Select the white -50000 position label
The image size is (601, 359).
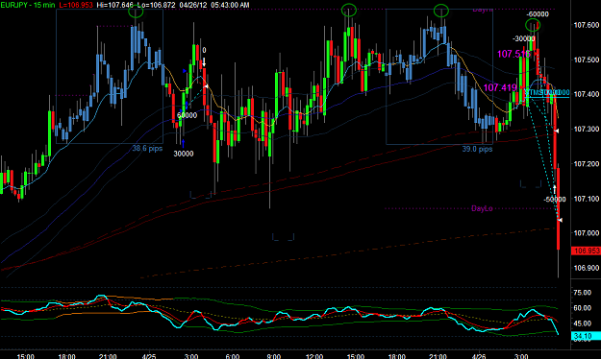point(555,200)
